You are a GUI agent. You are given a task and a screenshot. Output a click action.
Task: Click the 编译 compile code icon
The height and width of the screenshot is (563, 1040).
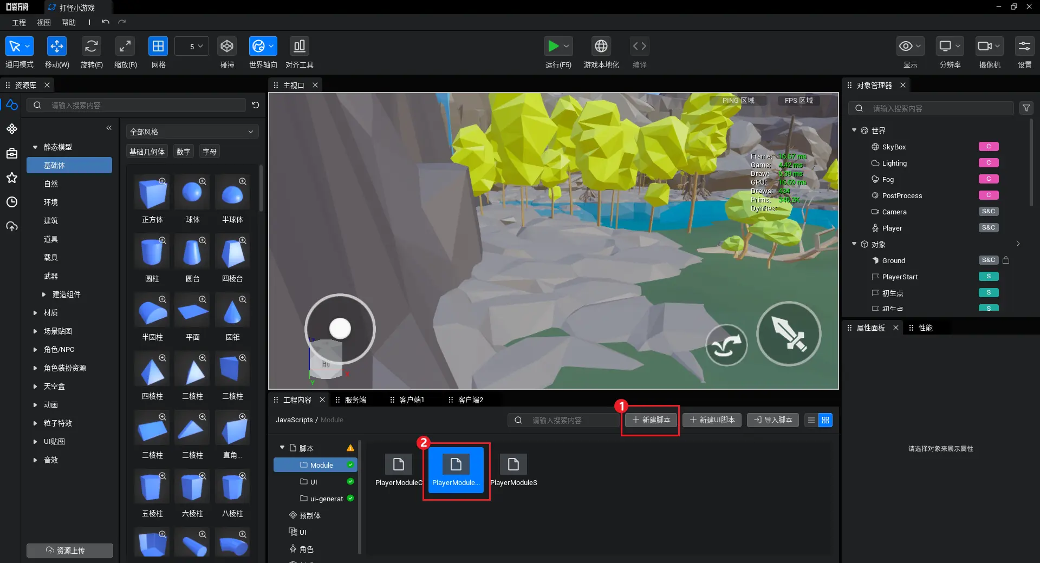tap(640, 46)
